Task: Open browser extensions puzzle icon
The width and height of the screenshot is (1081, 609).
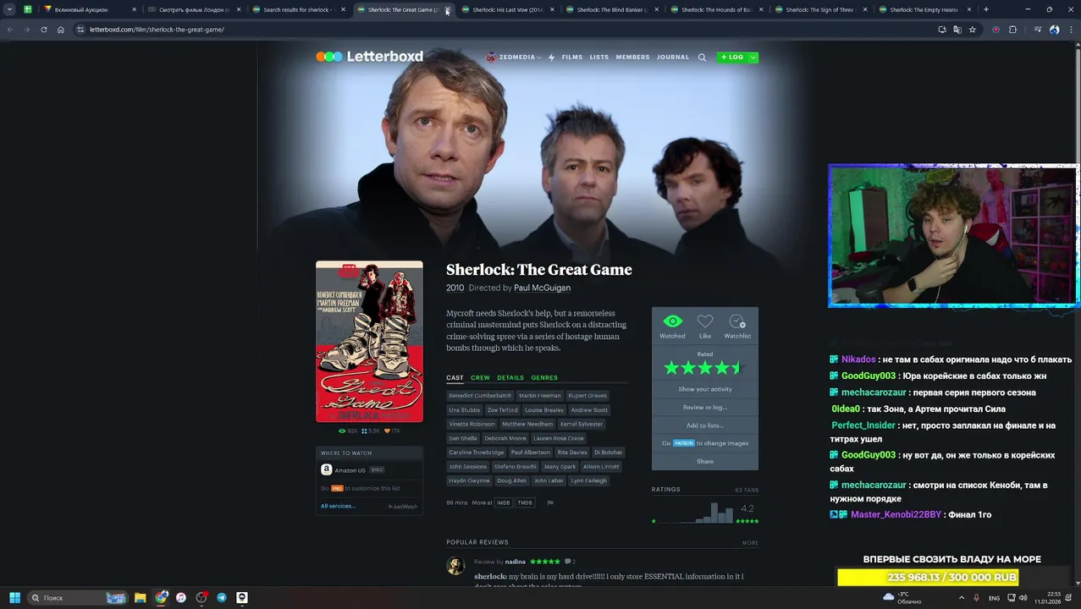Action: [x=1012, y=30]
